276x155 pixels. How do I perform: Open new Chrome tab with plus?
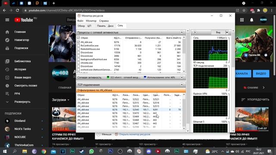[53, 3]
